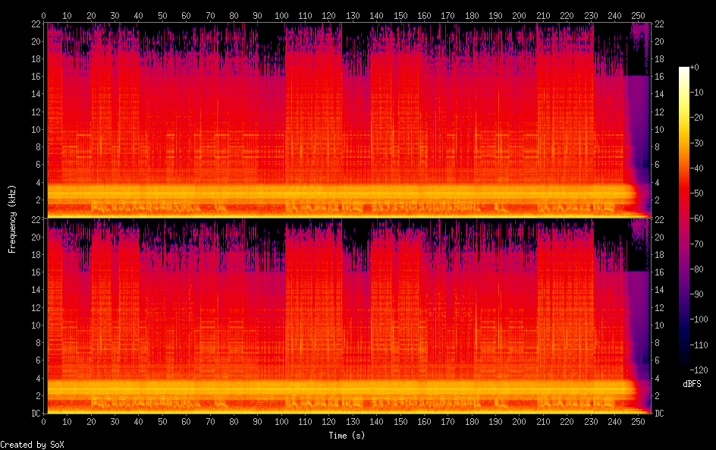Click inside the lower channel spectrogram
The image size is (716, 450).
348,316
